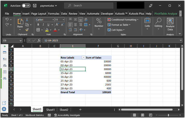Open the Formulas ribbon tab
The width and height of the screenshot is (185, 118).
pos(54,13)
